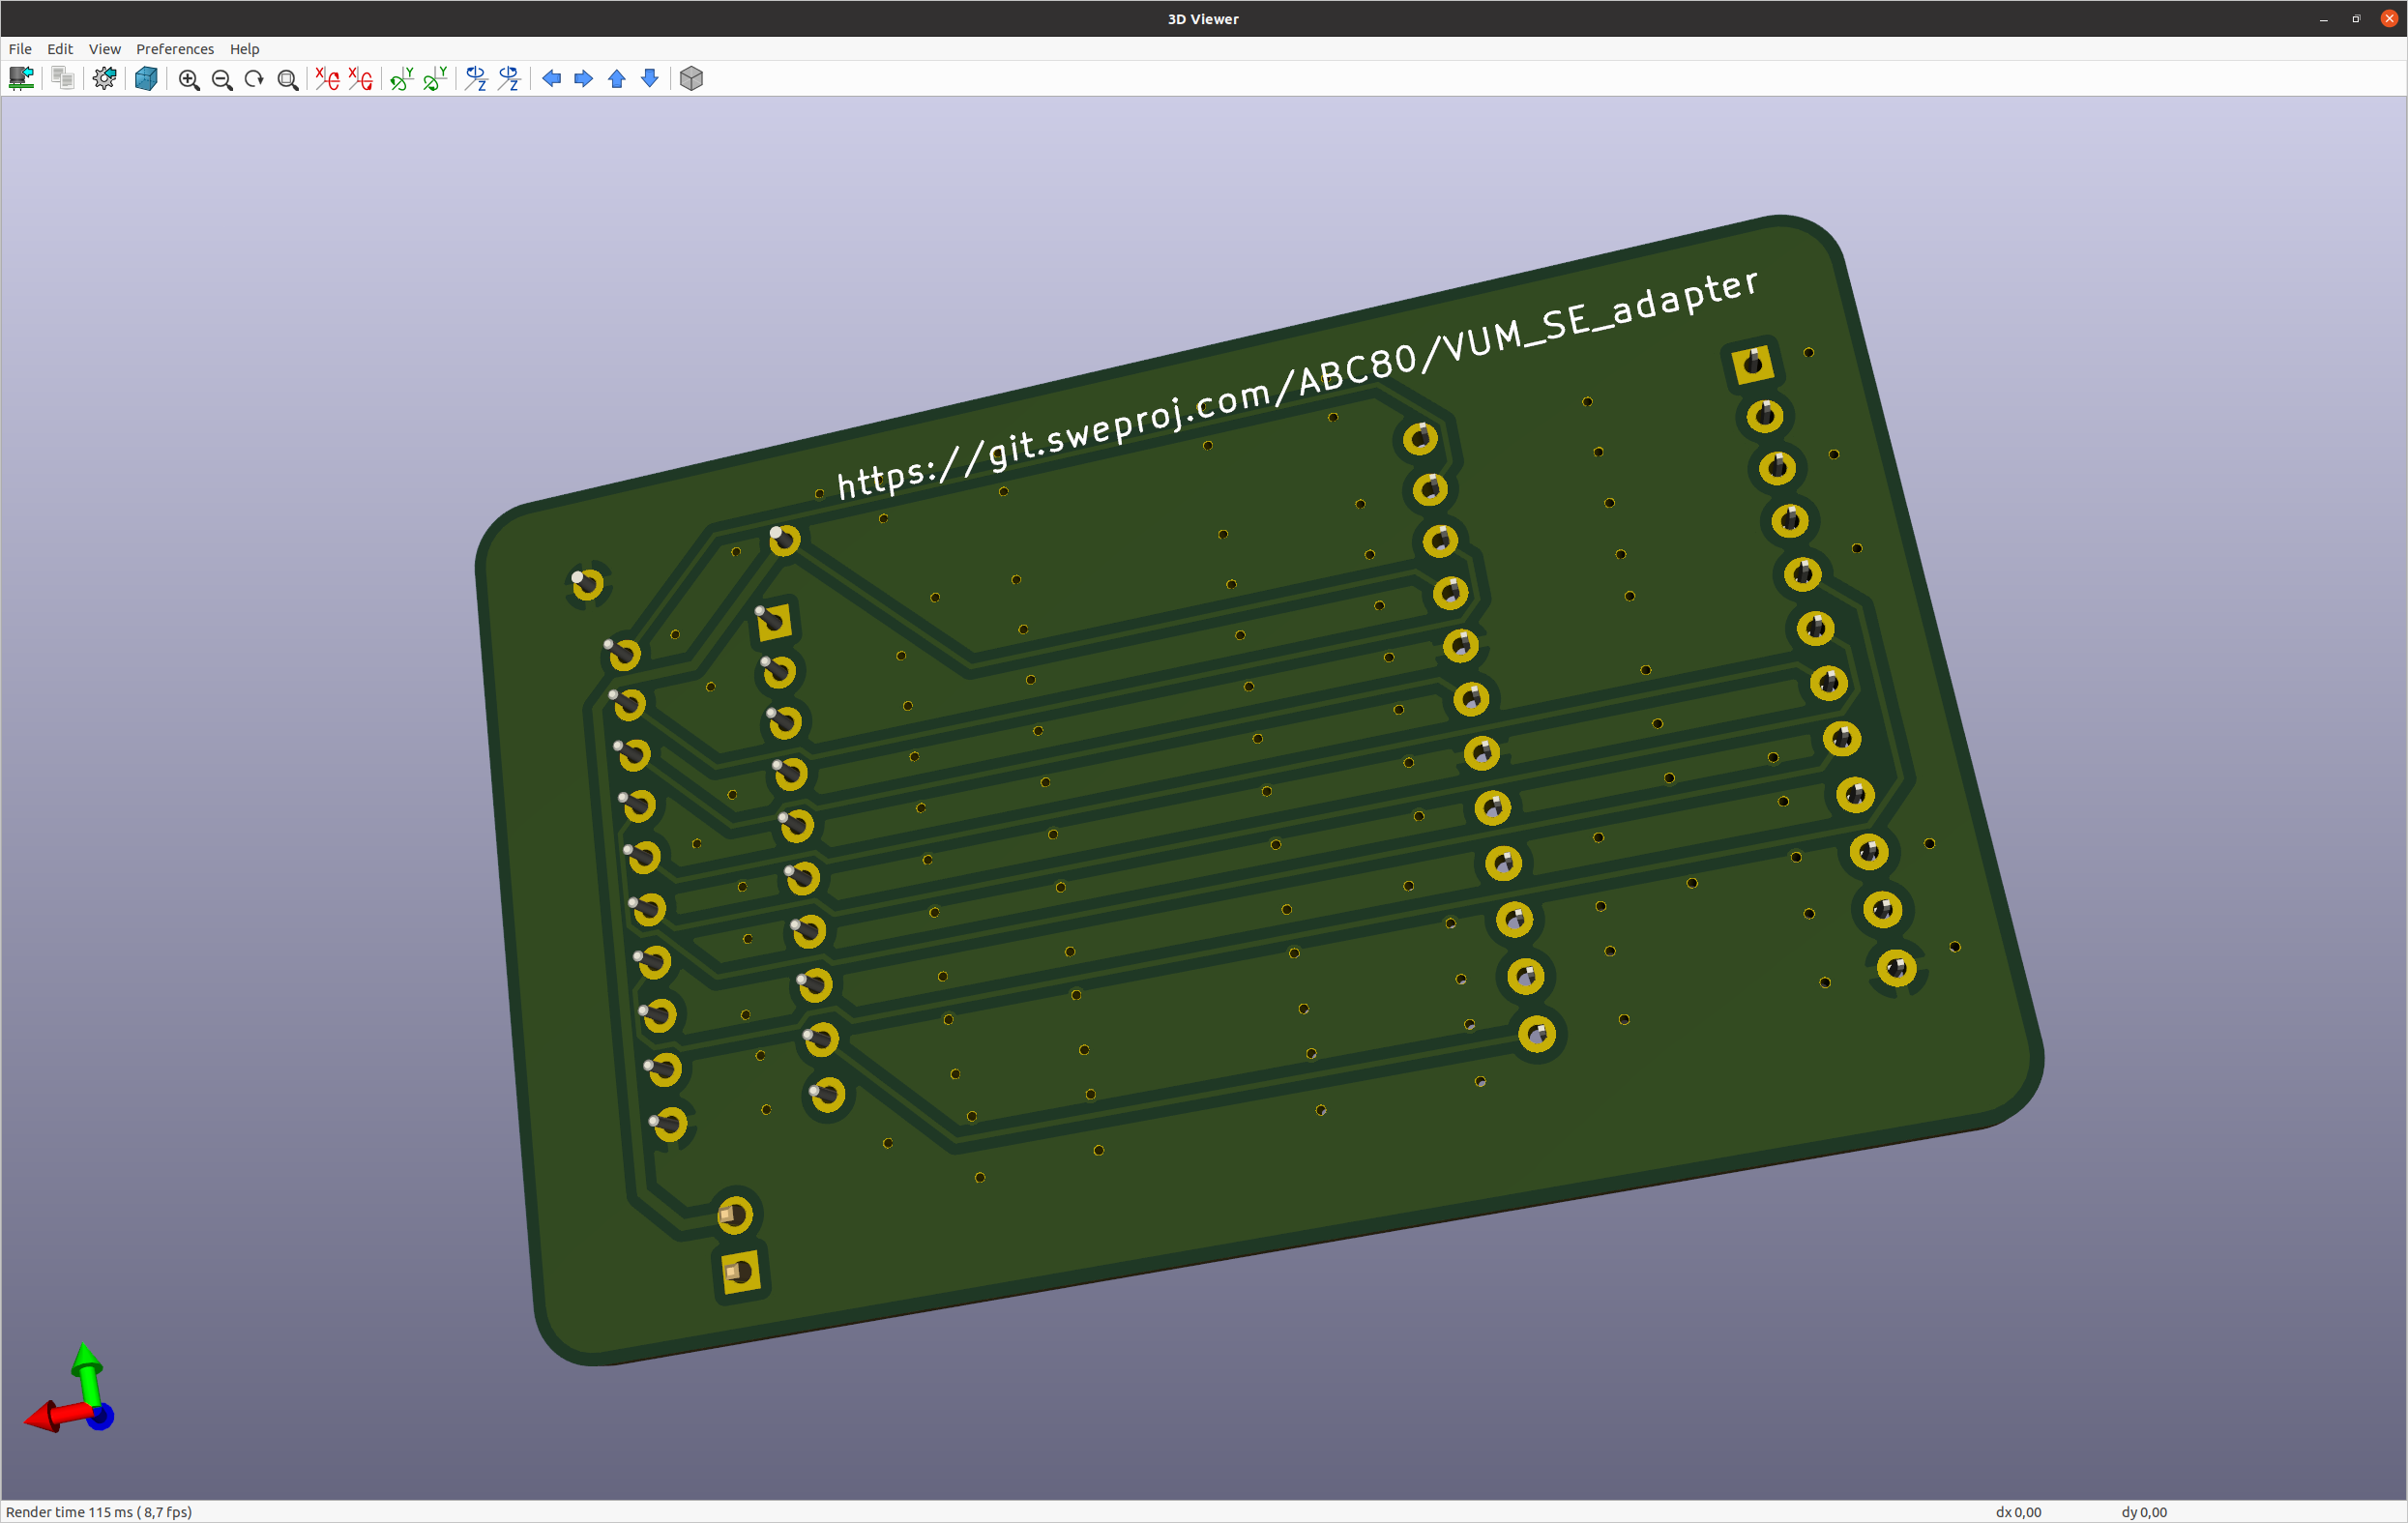Rotate Z clockwise icon
2408x1523 pixels.
coord(476,79)
